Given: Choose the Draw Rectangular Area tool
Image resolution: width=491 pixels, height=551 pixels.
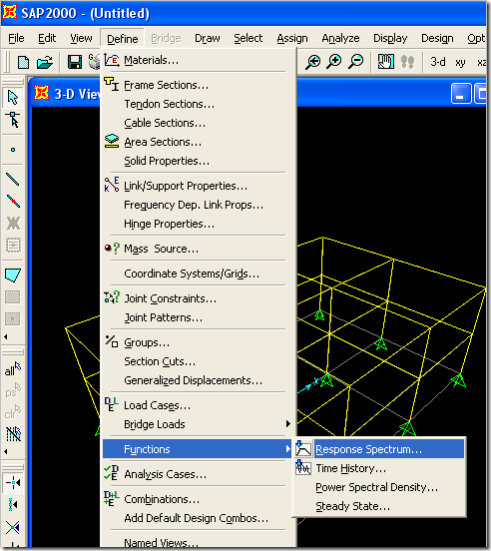Looking at the screenshot, I should (13, 296).
